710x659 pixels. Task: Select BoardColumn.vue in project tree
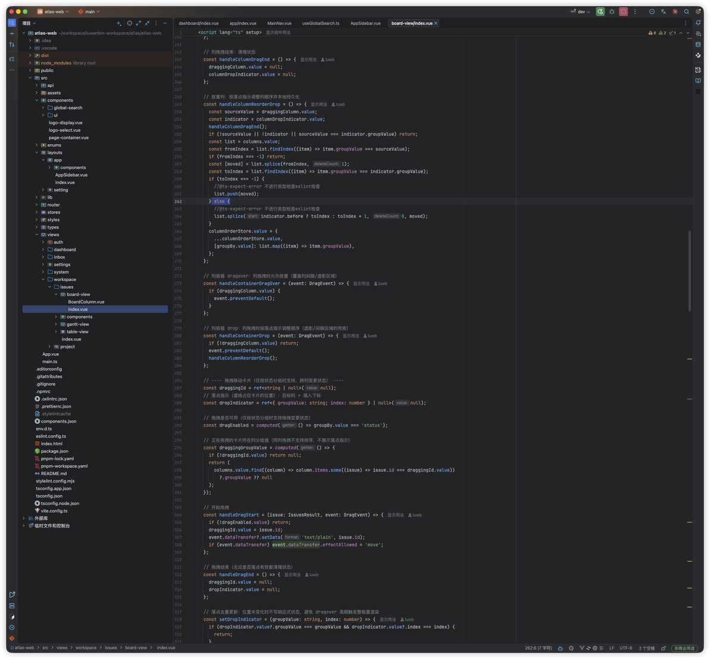click(x=86, y=302)
